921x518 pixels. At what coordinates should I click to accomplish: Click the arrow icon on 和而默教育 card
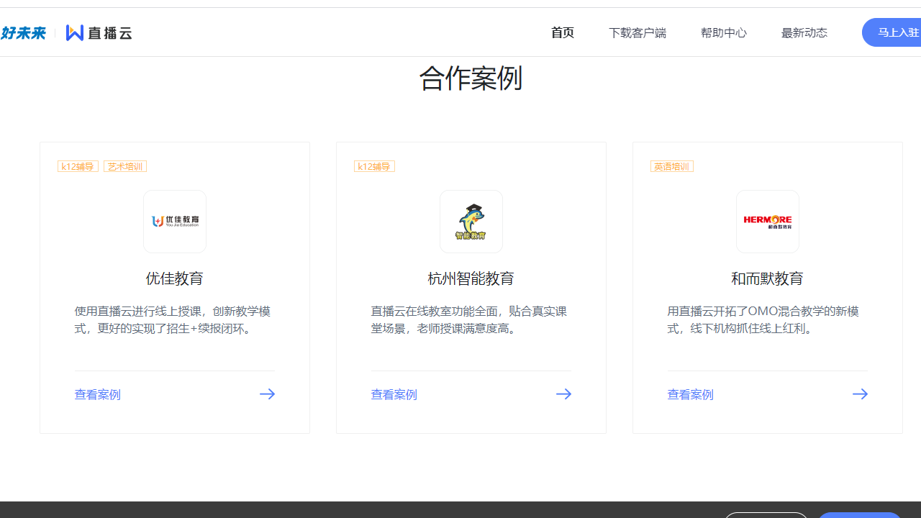point(860,394)
